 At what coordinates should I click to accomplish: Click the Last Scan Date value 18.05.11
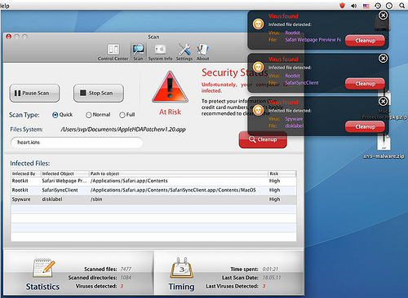[x=272, y=278]
